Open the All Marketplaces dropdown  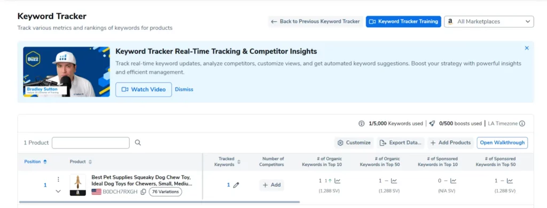[x=489, y=22]
